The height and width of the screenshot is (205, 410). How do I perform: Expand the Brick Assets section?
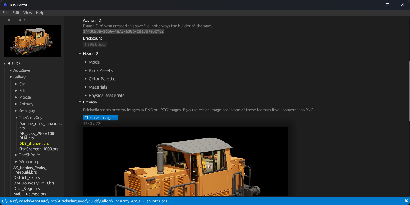click(86, 70)
